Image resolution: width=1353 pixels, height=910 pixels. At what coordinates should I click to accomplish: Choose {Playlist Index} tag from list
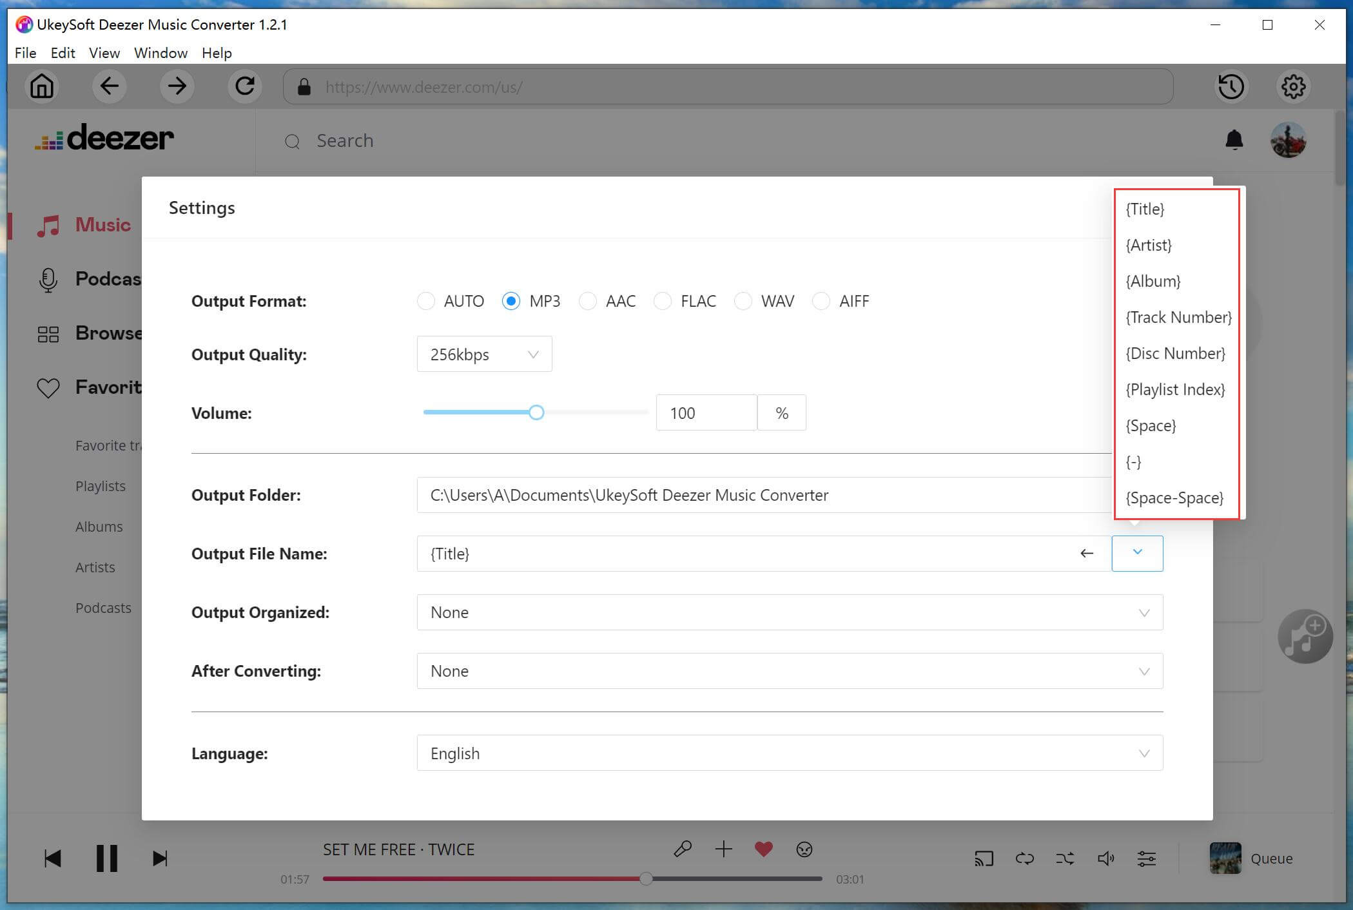[x=1177, y=389]
